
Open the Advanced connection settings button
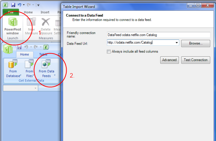[x=170, y=60]
